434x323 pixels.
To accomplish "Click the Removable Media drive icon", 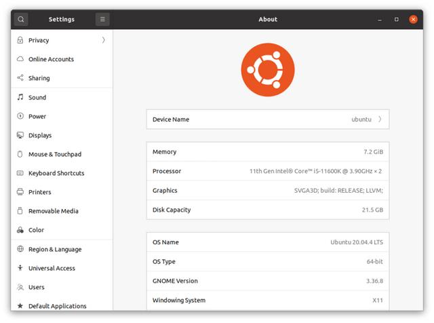I will point(20,211).
